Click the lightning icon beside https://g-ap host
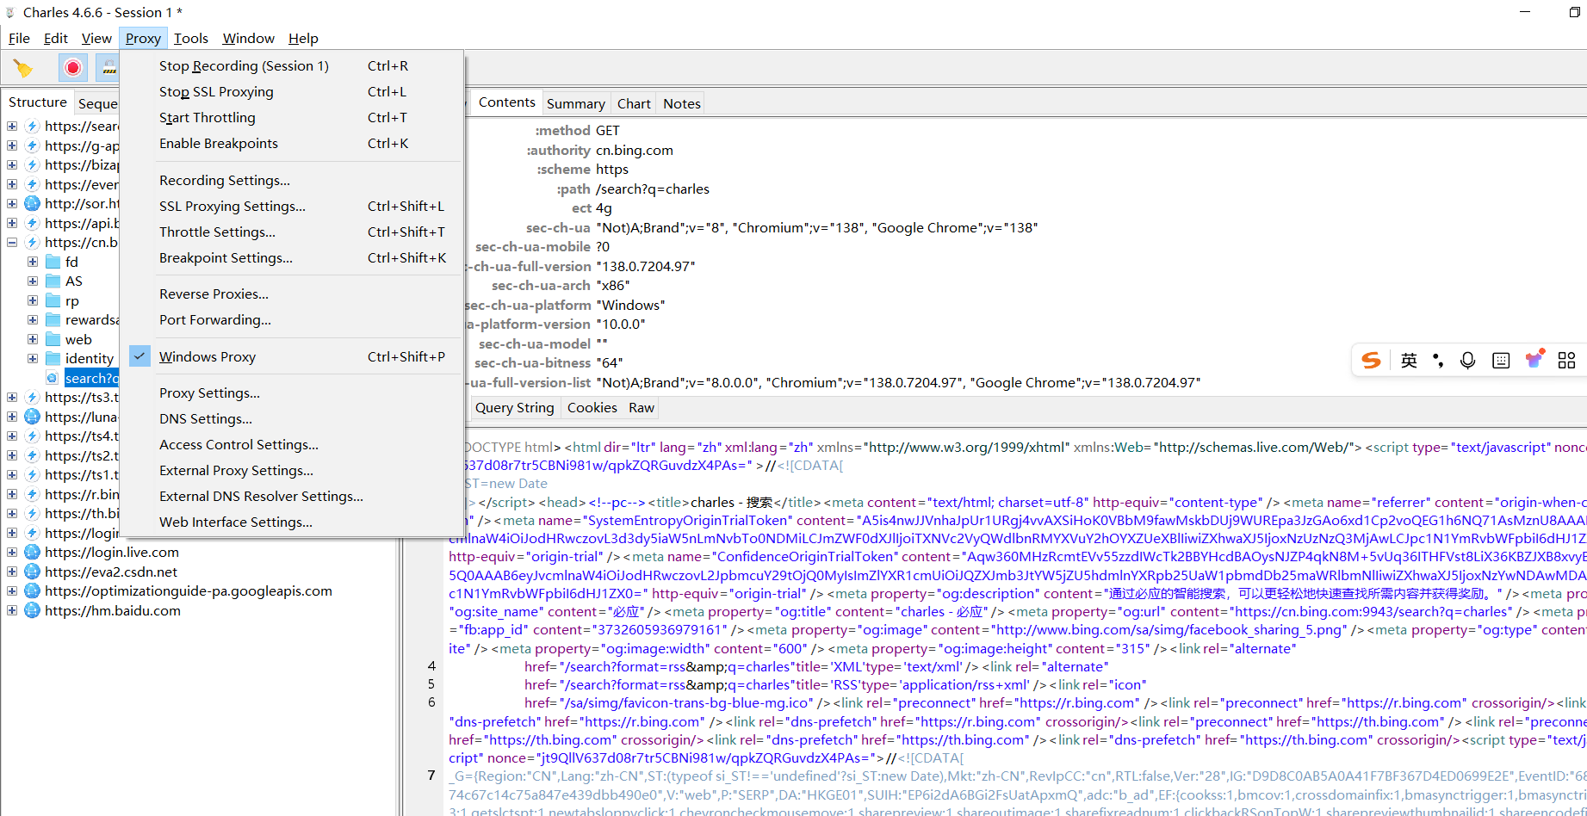The height and width of the screenshot is (816, 1587). (33, 145)
